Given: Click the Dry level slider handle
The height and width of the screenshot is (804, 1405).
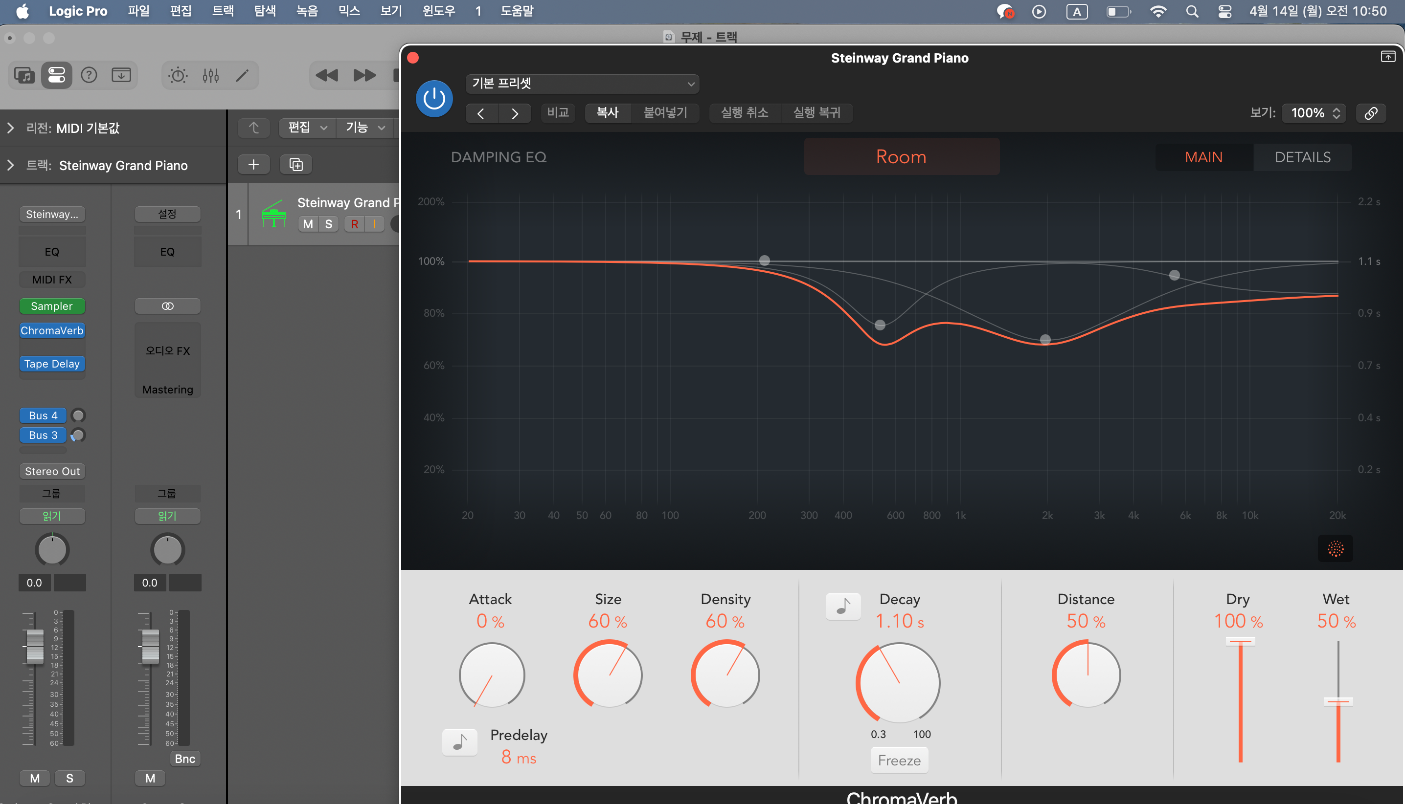Looking at the screenshot, I should coord(1240,641).
